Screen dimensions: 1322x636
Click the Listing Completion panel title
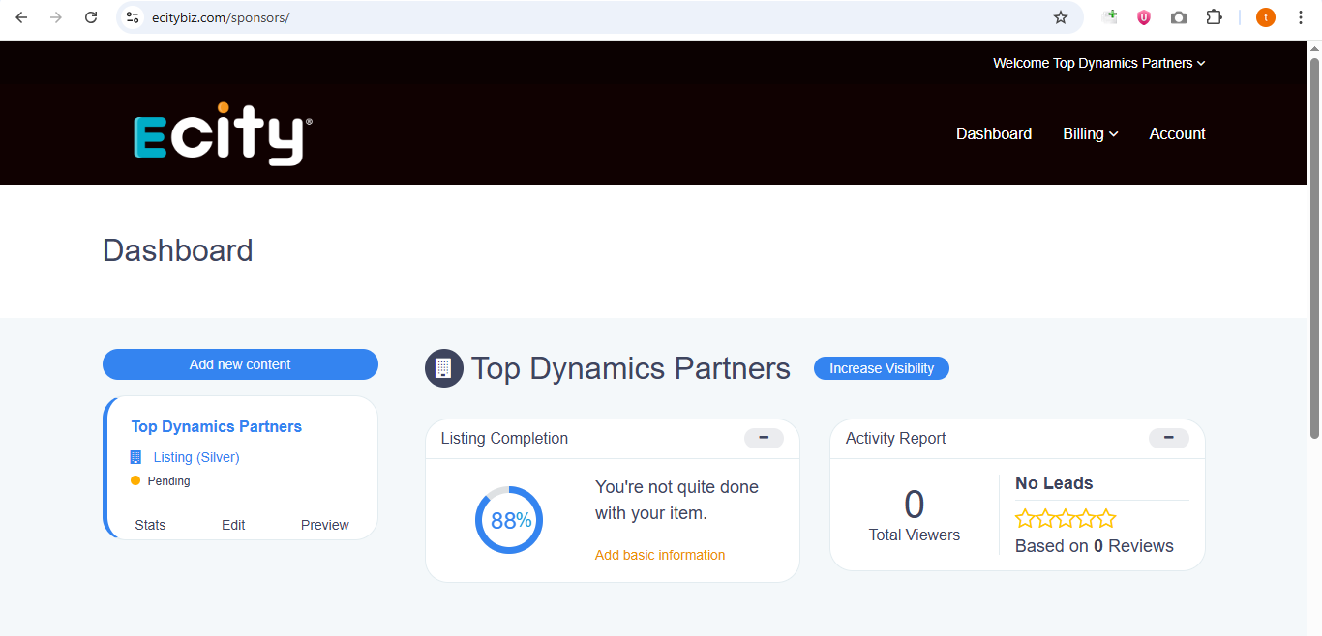504,438
